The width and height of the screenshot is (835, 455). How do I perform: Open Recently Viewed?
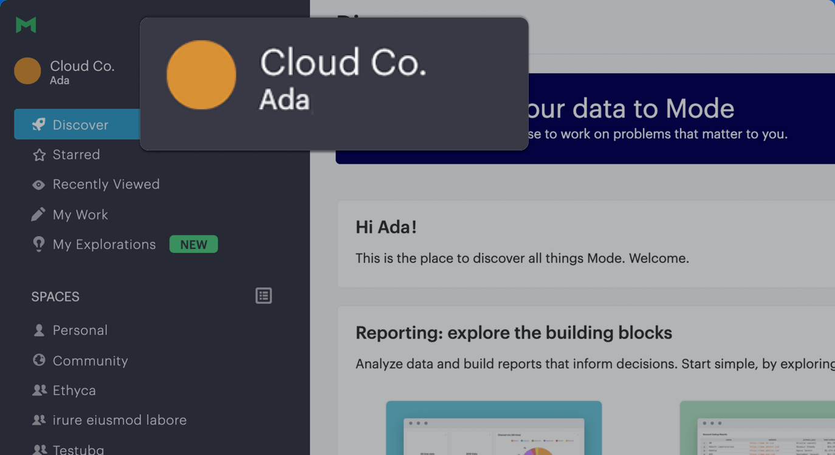click(x=106, y=184)
